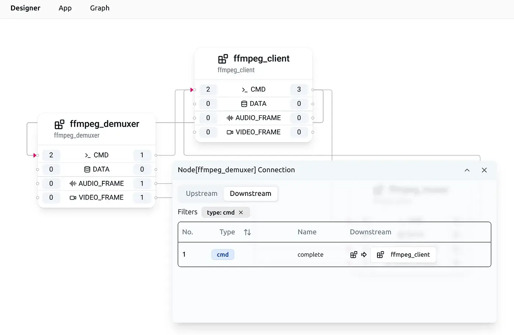Remove the type: cmd filter chip

pos(241,212)
